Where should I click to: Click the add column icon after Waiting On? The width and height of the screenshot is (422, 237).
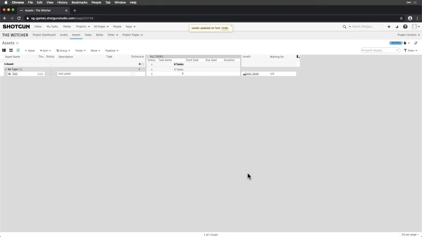click(298, 57)
